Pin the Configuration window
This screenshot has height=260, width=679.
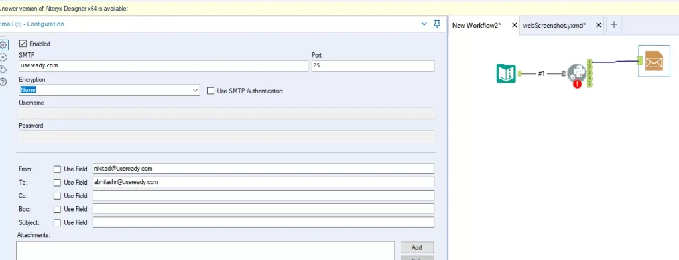437,24
